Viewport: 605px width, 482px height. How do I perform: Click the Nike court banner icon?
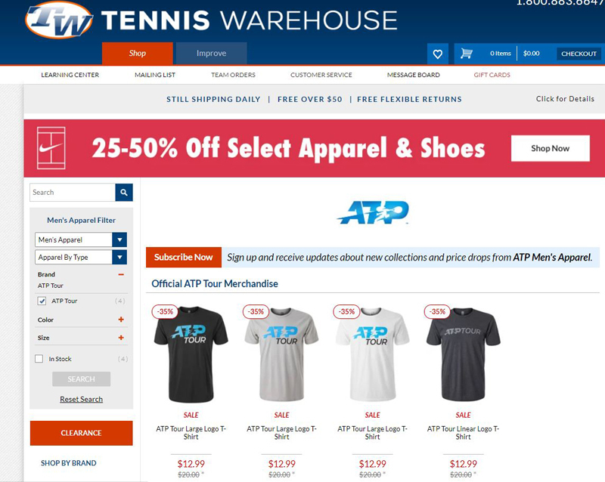point(51,148)
